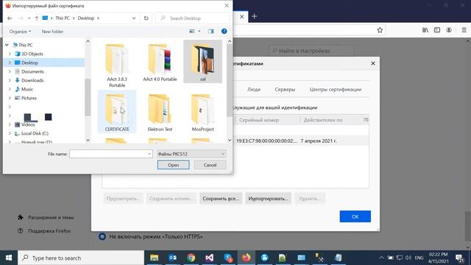Select Не включать режим «Только HTTPS» radio

tap(102, 236)
